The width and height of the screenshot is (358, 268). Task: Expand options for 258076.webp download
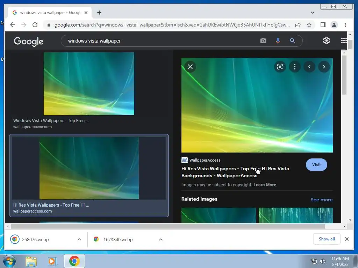pos(79,239)
